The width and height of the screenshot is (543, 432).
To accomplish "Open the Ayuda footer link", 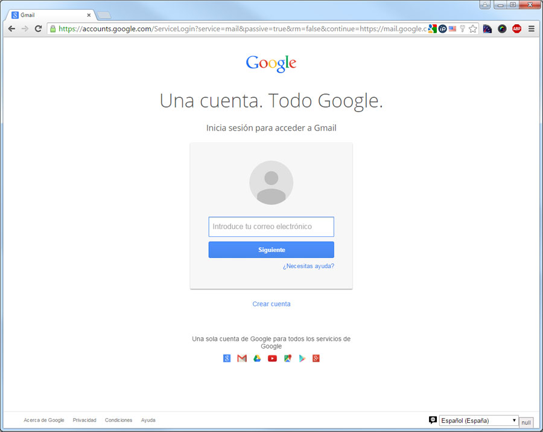I will pos(148,420).
